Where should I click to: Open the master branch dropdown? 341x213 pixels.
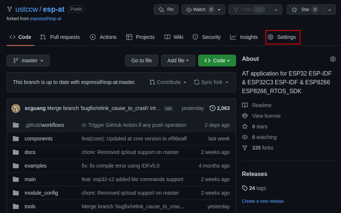[x=28, y=60]
